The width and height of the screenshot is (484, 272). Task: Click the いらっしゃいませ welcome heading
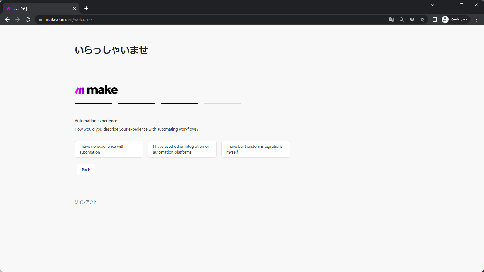pos(111,50)
